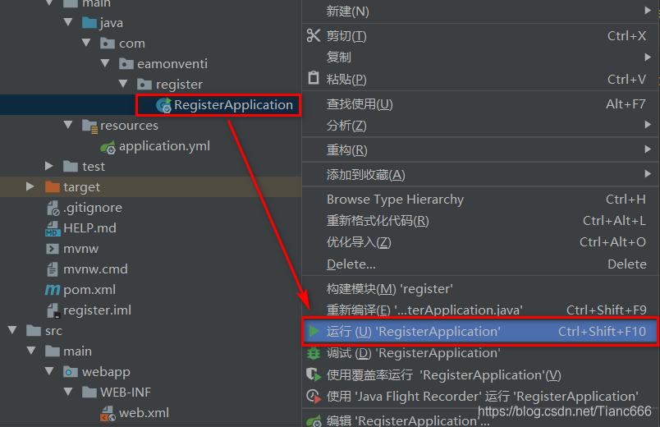Collapse the register package node
The width and height of the screenshot is (660, 427).
[x=123, y=84]
